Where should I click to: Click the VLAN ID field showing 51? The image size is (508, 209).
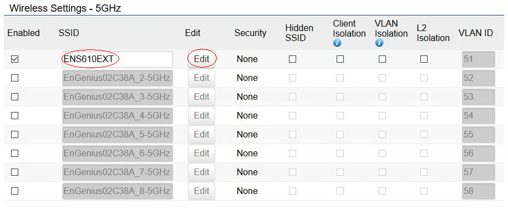coord(479,59)
